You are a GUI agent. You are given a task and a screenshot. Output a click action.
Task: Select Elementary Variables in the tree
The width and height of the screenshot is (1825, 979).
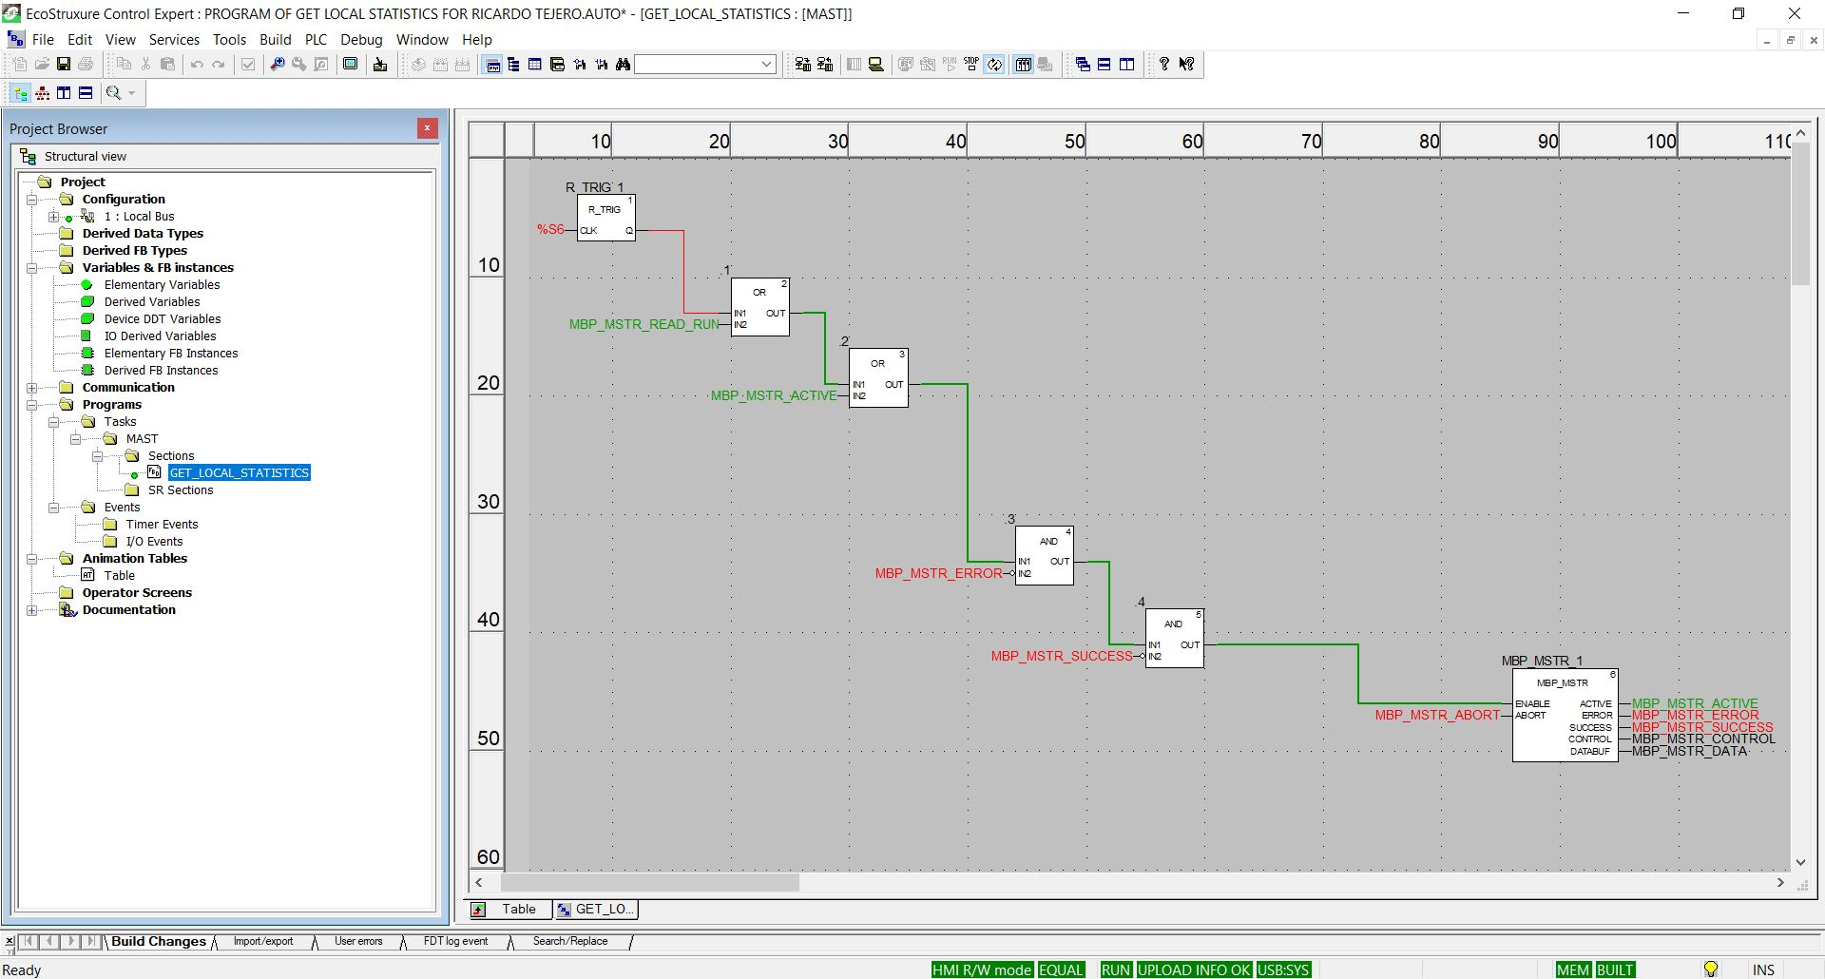pyautogui.click(x=162, y=285)
